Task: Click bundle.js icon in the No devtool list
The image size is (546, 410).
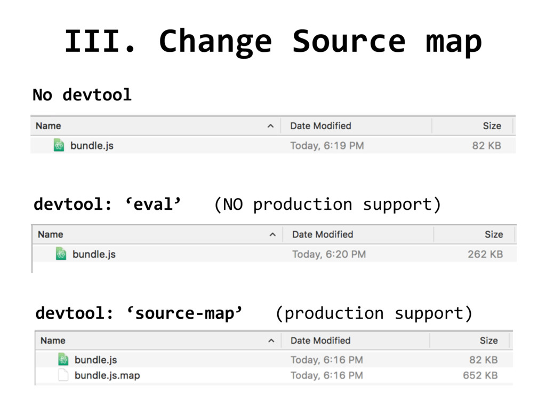Action: pyautogui.click(x=59, y=145)
